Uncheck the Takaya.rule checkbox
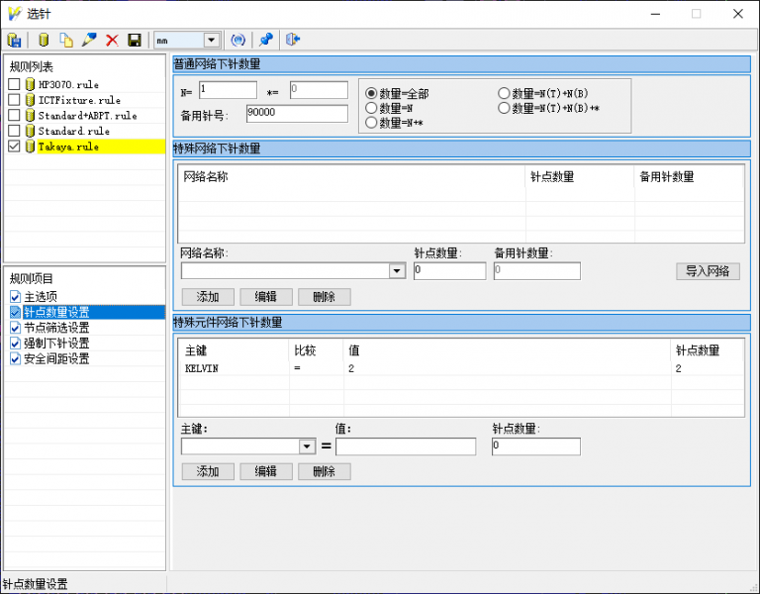 point(14,147)
